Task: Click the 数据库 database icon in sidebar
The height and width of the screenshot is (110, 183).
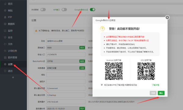Action: [5, 24]
